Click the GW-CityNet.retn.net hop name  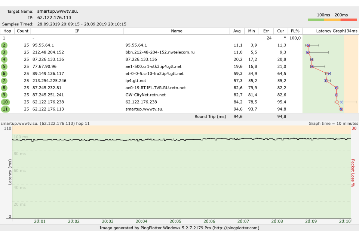(x=145, y=95)
